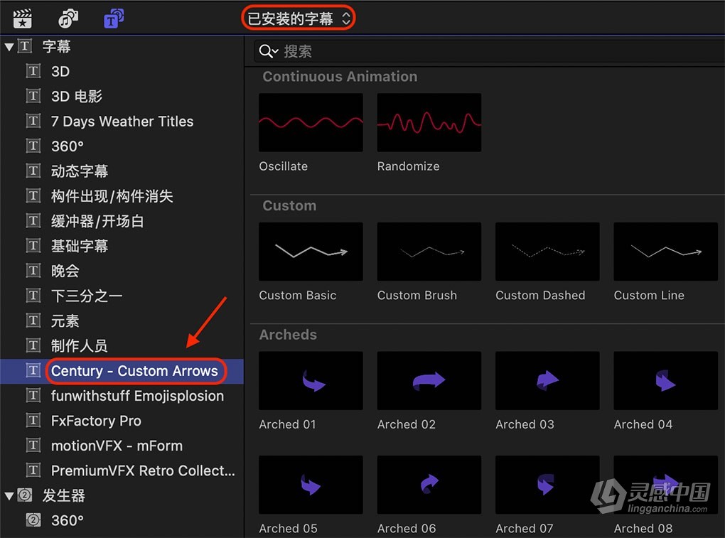Select the Arched 02 thumbnail
The image size is (725, 538).
pos(429,380)
